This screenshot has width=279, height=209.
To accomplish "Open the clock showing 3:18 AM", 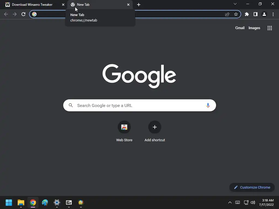I will tap(266, 202).
